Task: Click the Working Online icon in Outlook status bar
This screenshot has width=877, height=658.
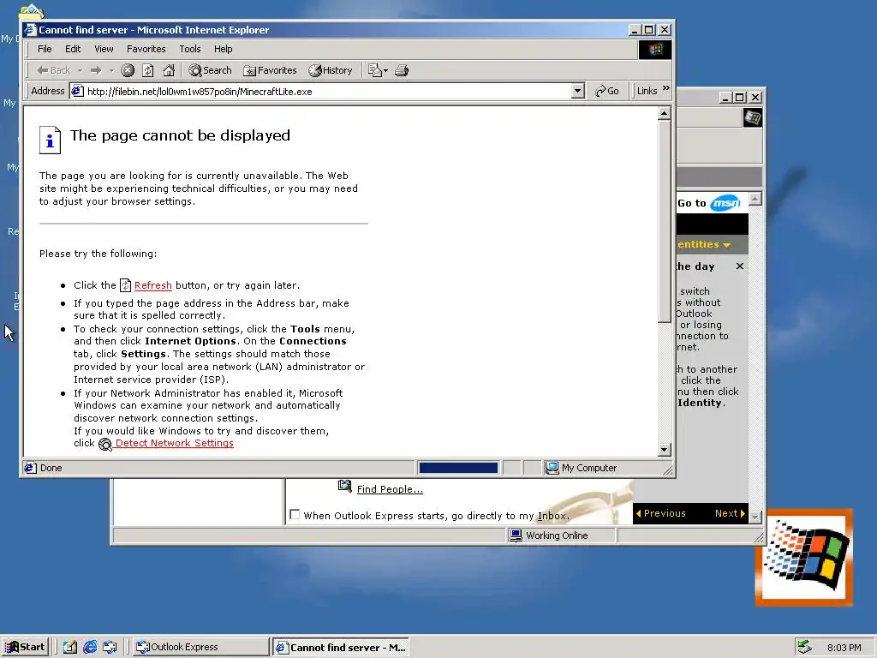Action: tap(516, 535)
